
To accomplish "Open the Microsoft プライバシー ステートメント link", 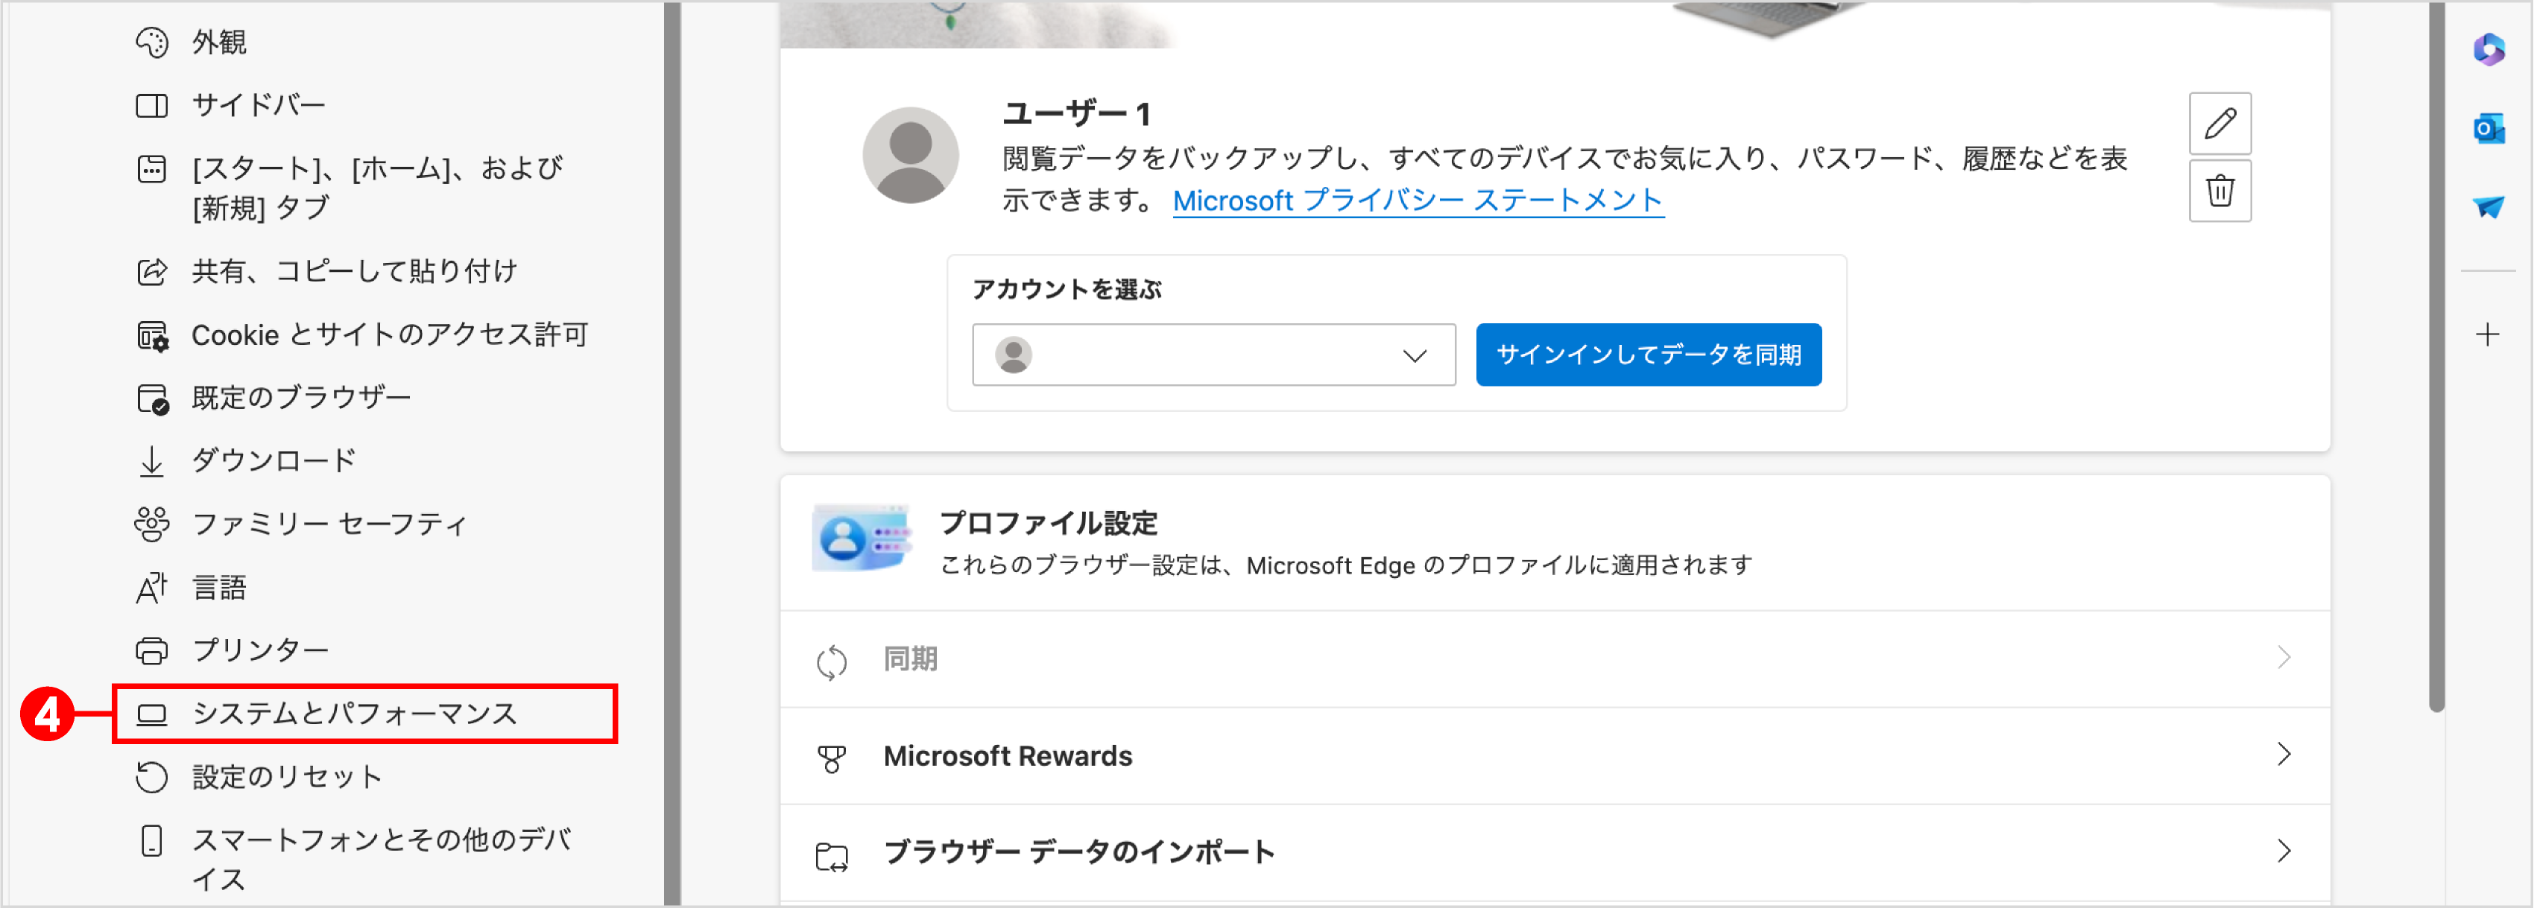I will [x=1418, y=200].
